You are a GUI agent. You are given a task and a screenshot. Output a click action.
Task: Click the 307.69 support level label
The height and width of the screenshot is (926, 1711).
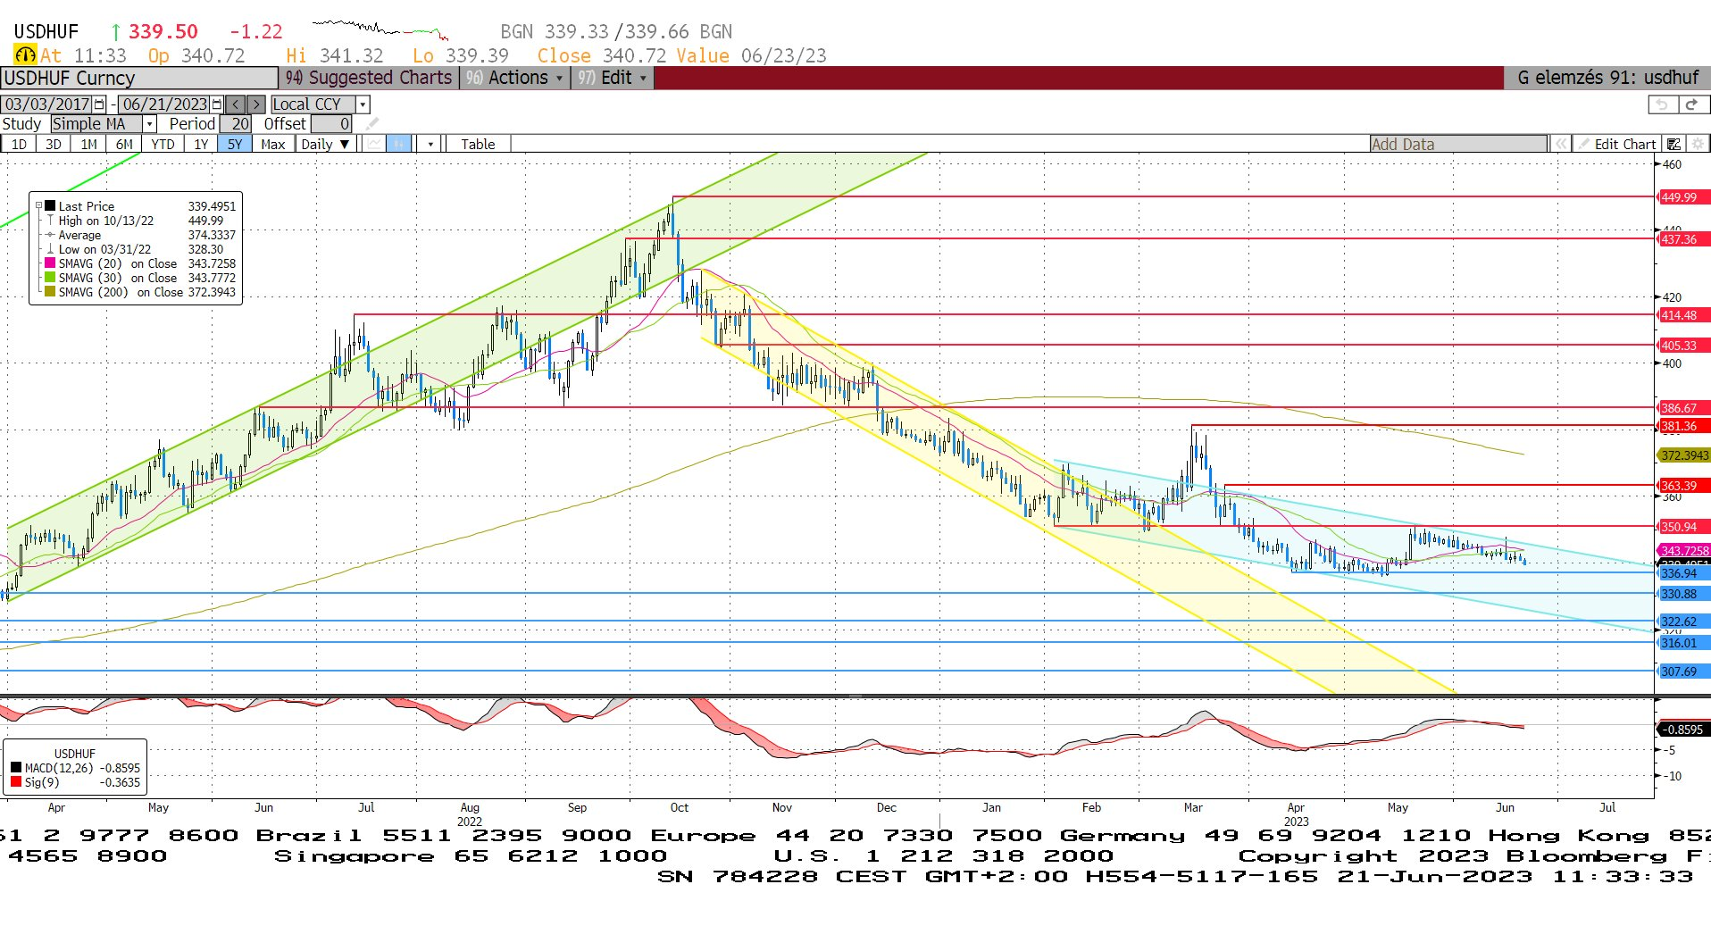point(1683,672)
